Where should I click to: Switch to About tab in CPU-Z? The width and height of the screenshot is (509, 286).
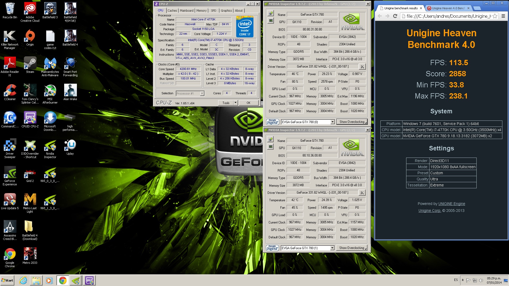[x=239, y=11]
